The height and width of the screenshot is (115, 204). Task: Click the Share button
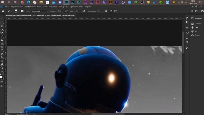(202, 11)
